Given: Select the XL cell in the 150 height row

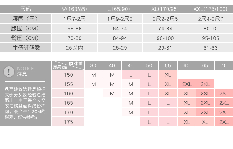Looking at the screenshot, I should pyautogui.click(x=168, y=75).
